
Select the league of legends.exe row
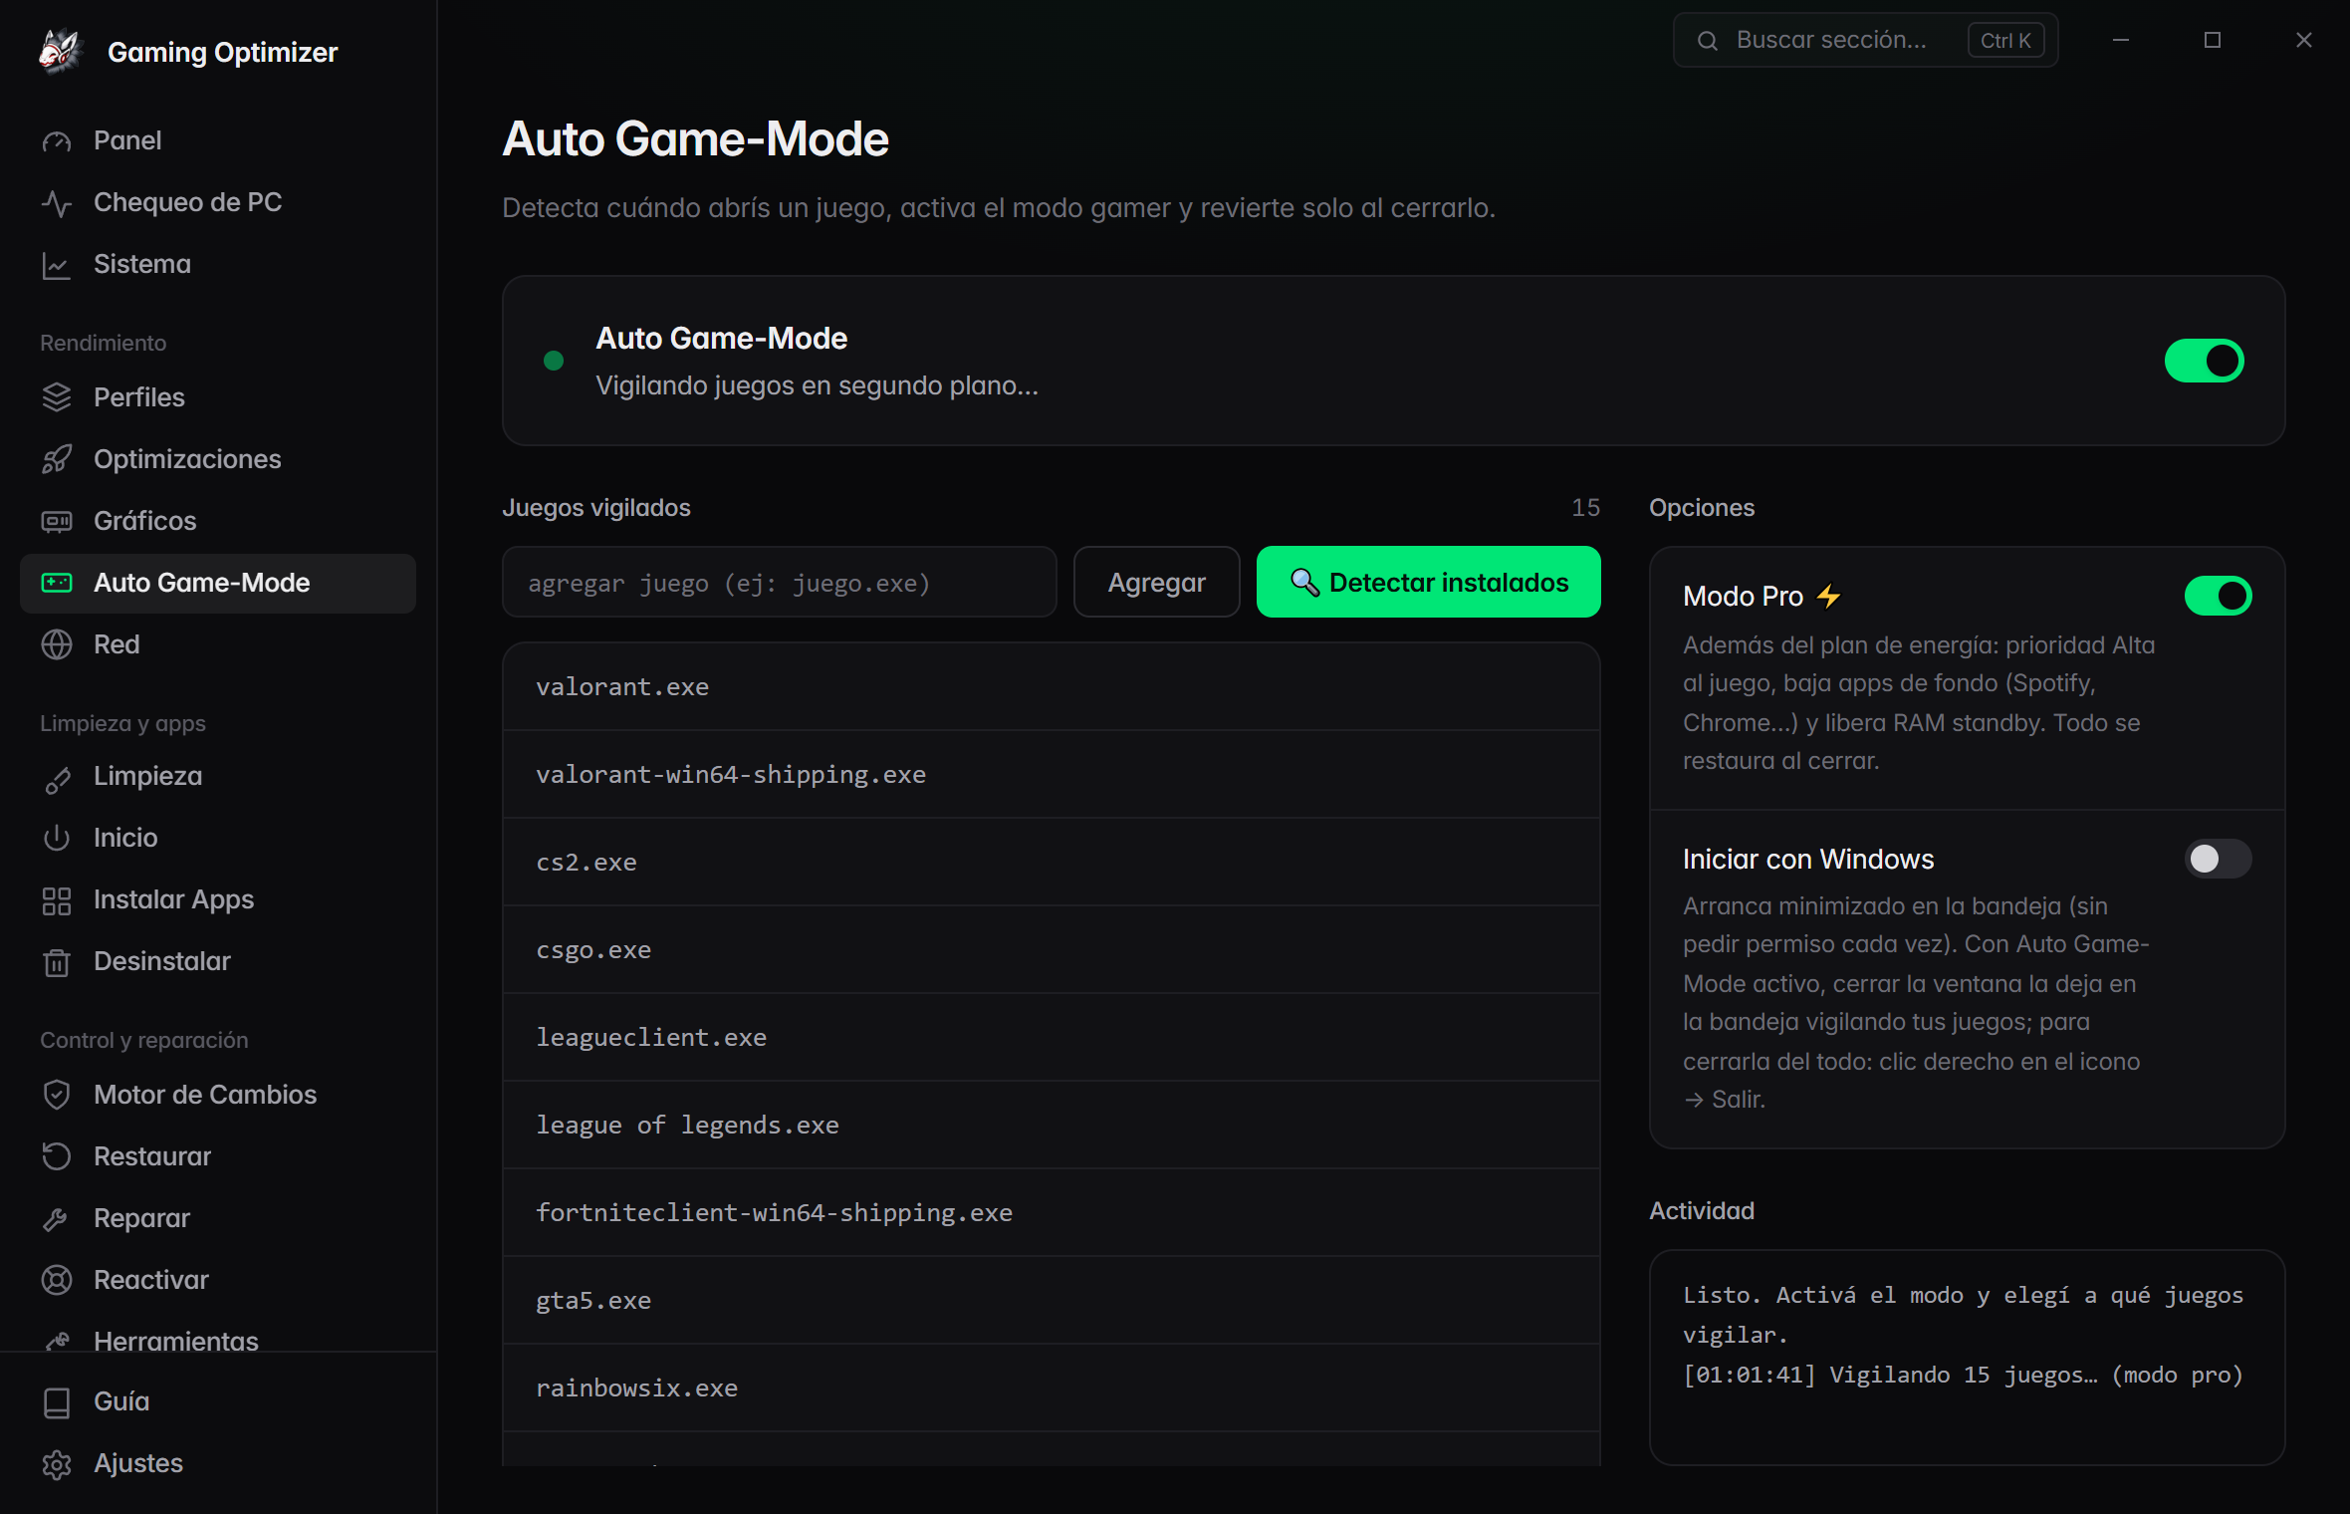pyautogui.click(x=1052, y=1126)
